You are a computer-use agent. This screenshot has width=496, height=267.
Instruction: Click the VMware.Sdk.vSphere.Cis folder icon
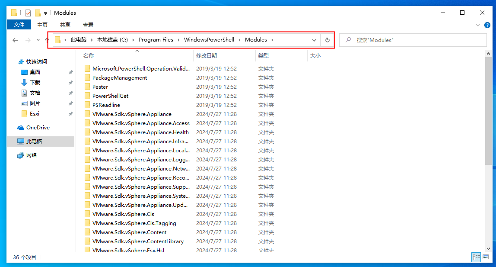click(87, 214)
